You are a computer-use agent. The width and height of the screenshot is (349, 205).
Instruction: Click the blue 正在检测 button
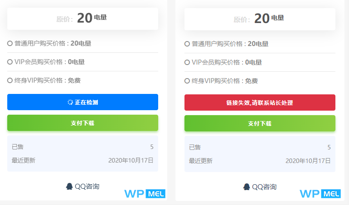82,102
